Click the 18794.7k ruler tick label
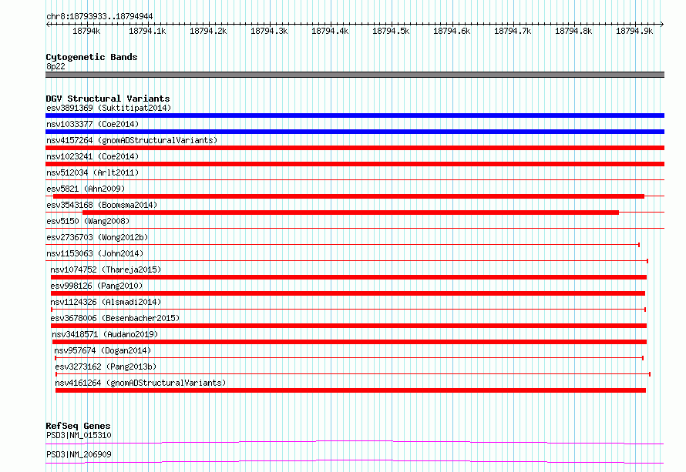 tap(513, 31)
